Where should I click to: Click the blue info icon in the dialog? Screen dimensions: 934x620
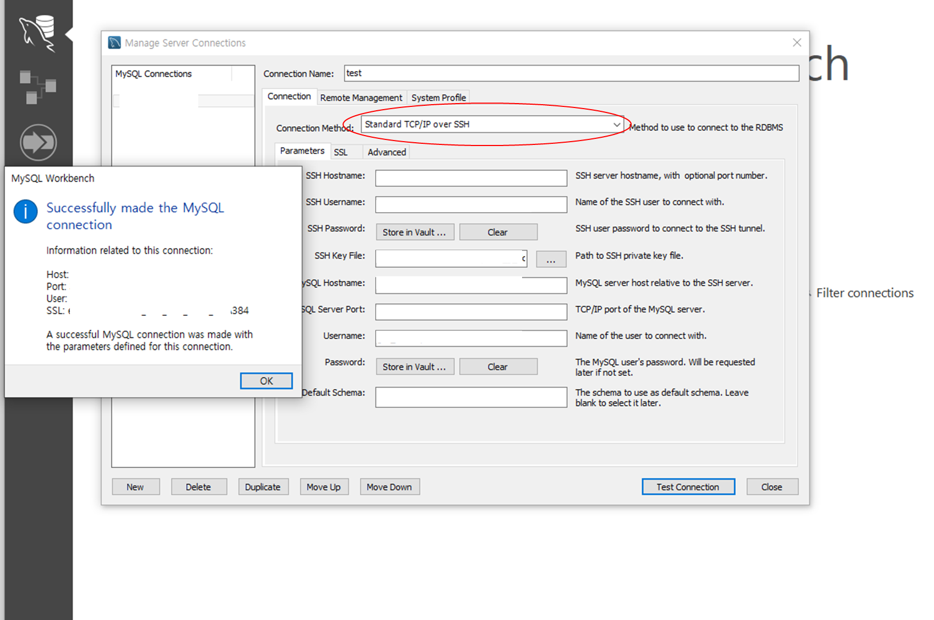pyautogui.click(x=25, y=212)
